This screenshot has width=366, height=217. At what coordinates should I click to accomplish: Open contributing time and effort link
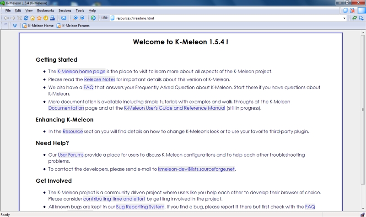tap(114, 199)
